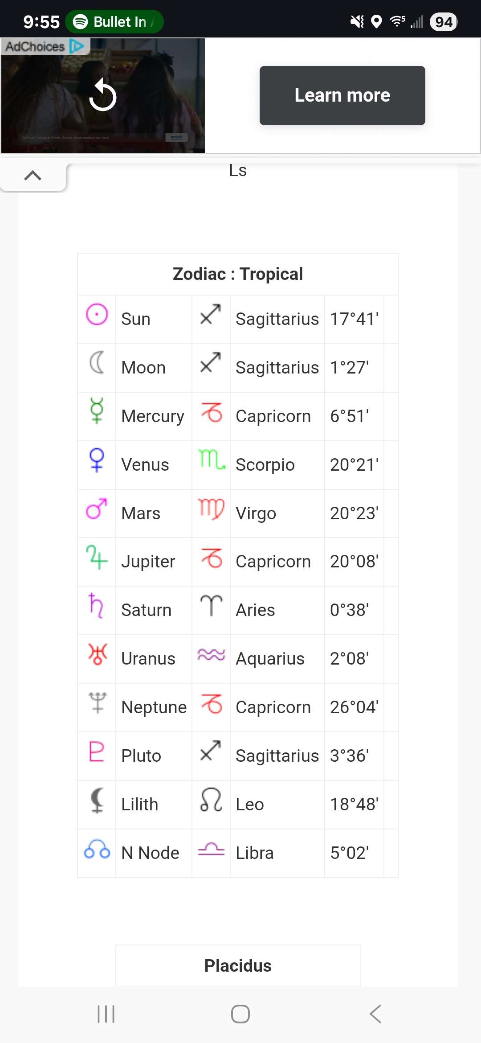Open the AdChoices info icon
This screenshot has height=1043, width=481.
pyautogui.click(x=77, y=46)
